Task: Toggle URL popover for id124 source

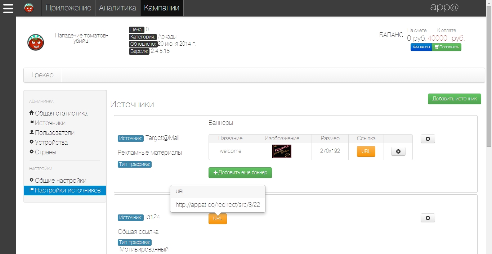Action: (218, 218)
